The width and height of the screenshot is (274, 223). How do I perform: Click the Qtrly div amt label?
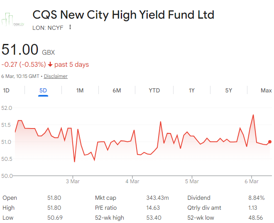pyautogui.click(x=204, y=208)
